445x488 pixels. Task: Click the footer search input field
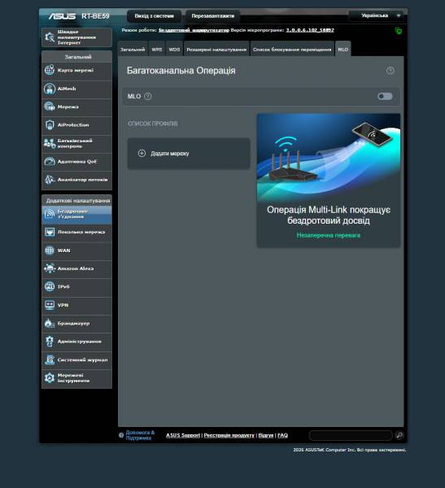351,435
